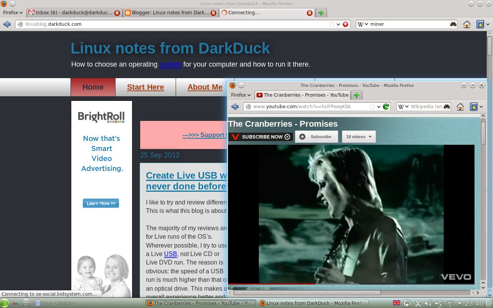Image resolution: width=493 pixels, height=308 pixels.
Task: Close the Blogger tab
Action: pyautogui.click(x=213, y=13)
